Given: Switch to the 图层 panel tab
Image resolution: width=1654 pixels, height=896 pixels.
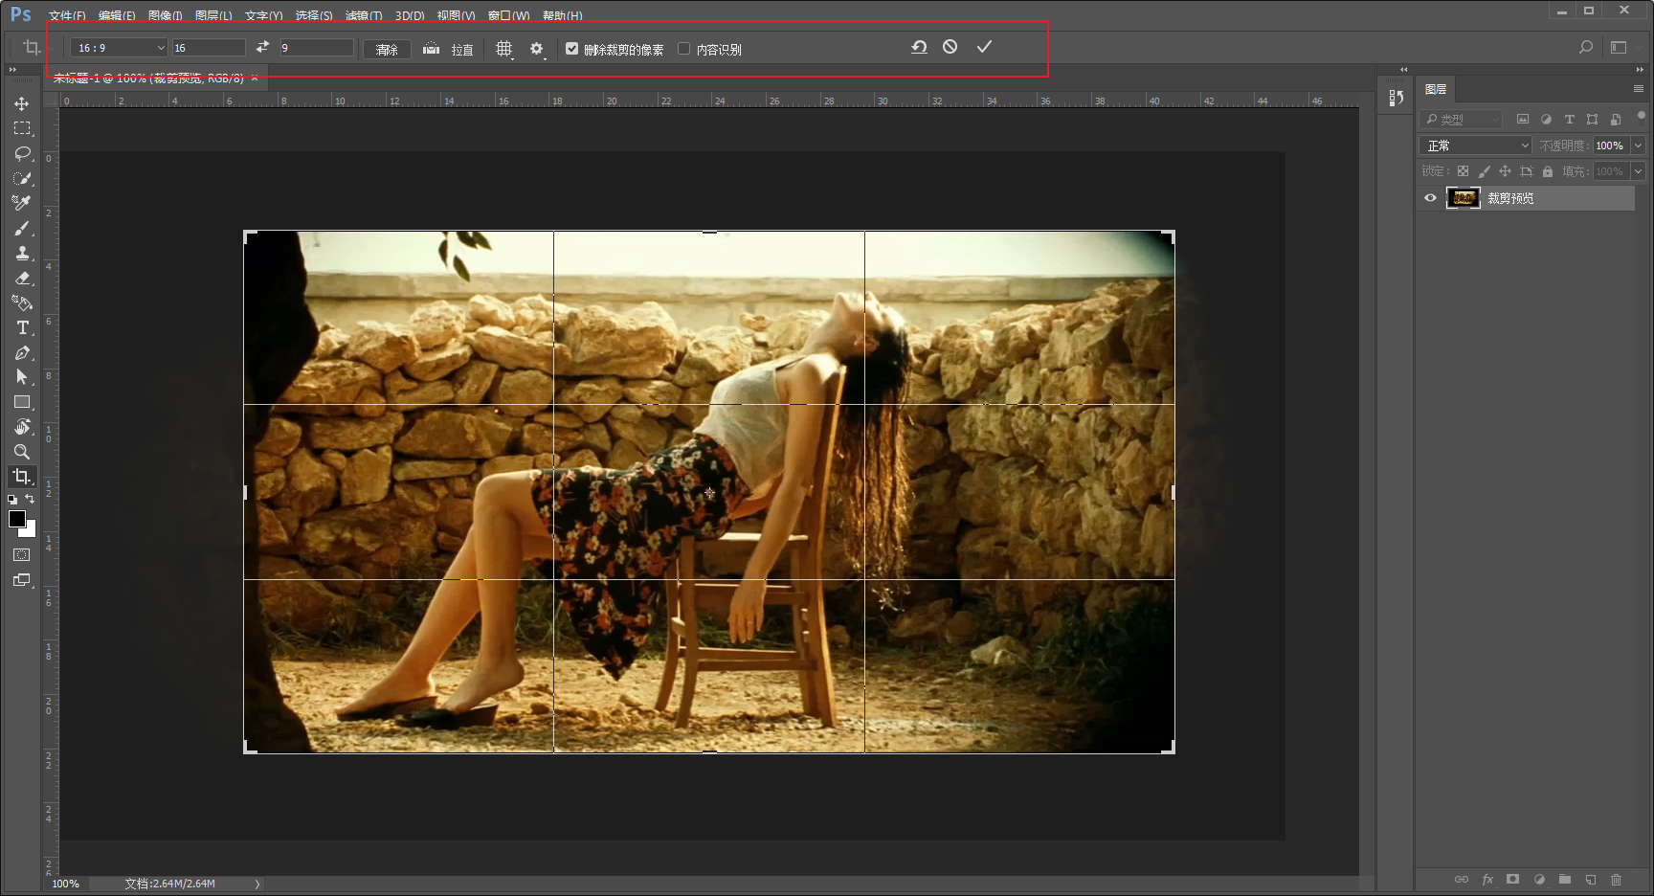Looking at the screenshot, I should 1436,89.
